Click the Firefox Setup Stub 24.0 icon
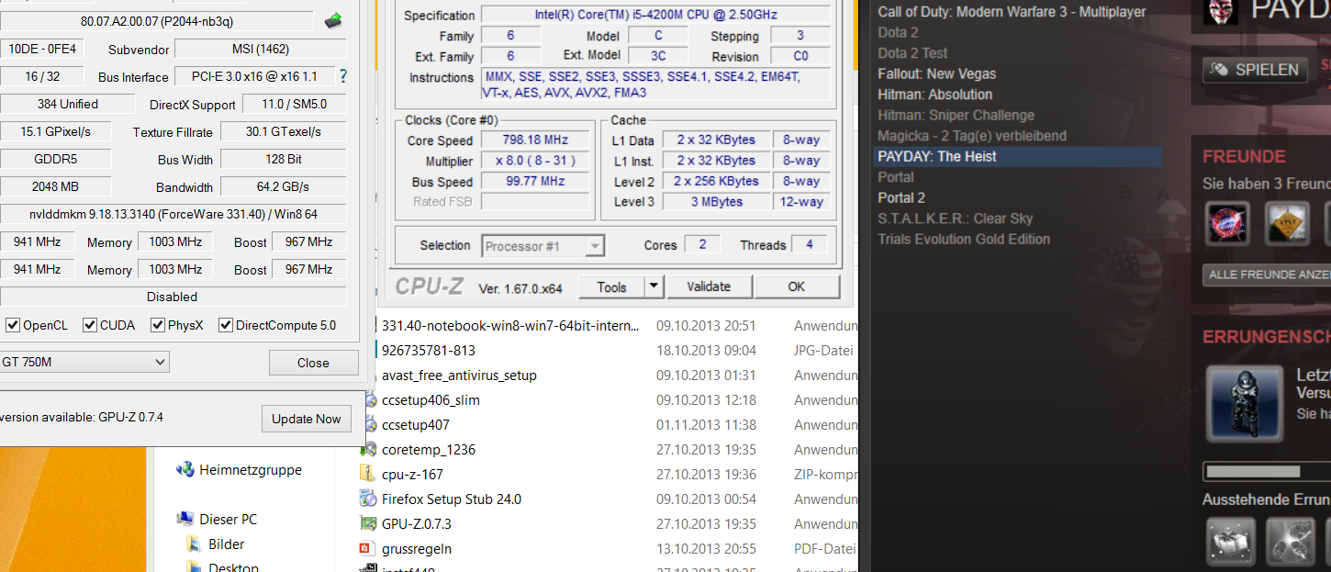 click(x=369, y=499)
